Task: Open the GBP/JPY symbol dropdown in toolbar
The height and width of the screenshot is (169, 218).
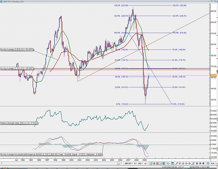Action: tap(129, 163)
